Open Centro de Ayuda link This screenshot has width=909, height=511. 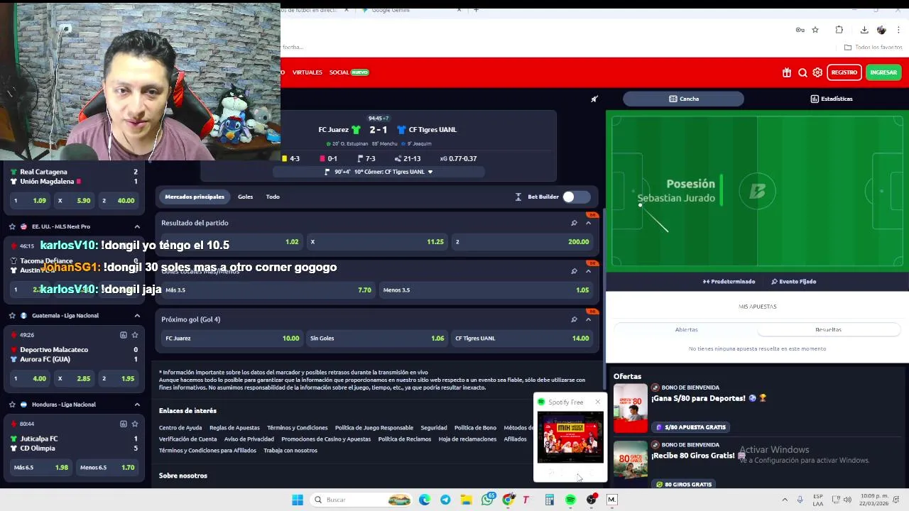pyautogui.click(x=180, y=428)
